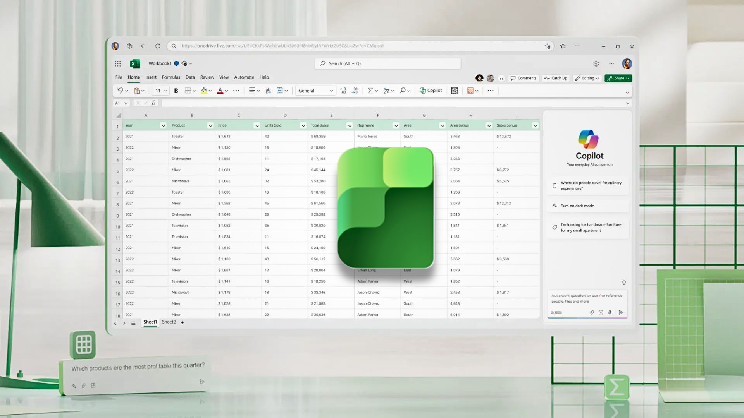744x418 pixels.
Task: Click the Conditional Formatting grid icon
Action: (x=470, y=91)
